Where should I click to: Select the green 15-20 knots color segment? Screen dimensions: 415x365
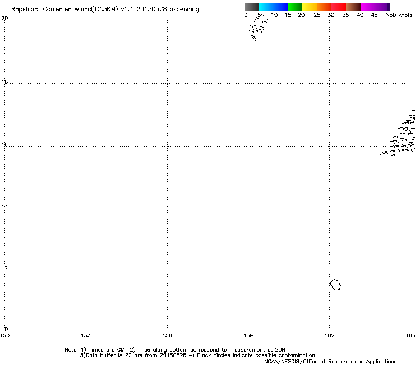coord(295,7)
